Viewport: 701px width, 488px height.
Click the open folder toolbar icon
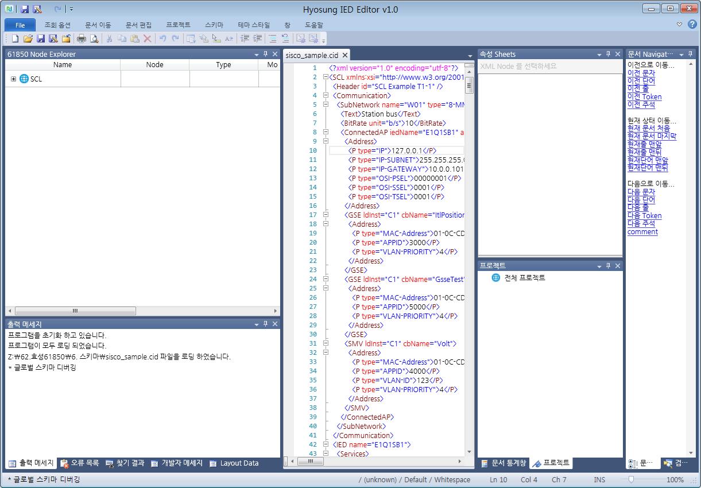[28, 38]
